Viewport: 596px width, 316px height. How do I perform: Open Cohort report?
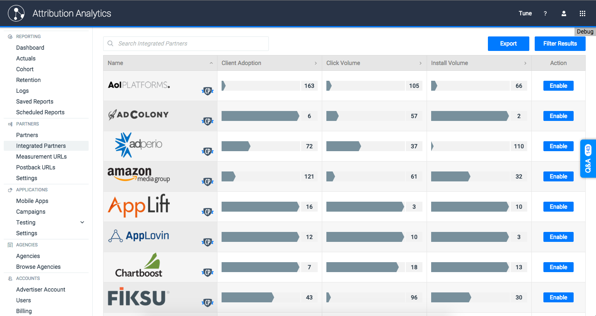point(25,69)
